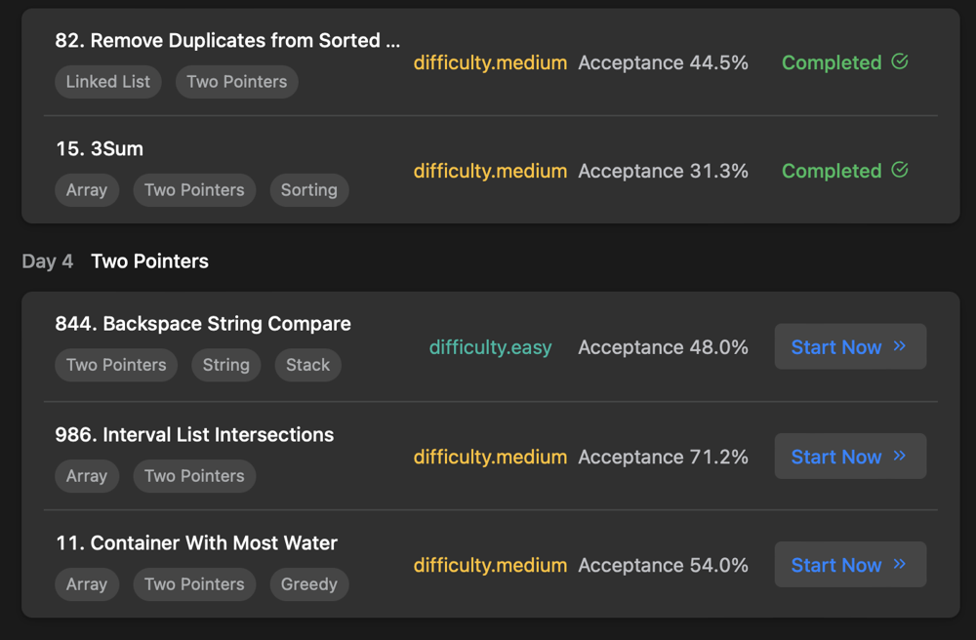Select the Stack tag under problem 844

tap(308, 365)
